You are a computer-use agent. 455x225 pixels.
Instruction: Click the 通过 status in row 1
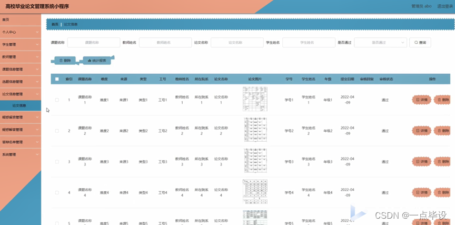coord(385,100)
